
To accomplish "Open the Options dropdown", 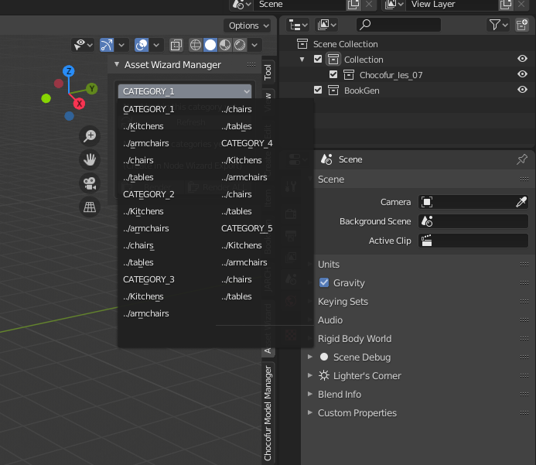I will 248,26.
